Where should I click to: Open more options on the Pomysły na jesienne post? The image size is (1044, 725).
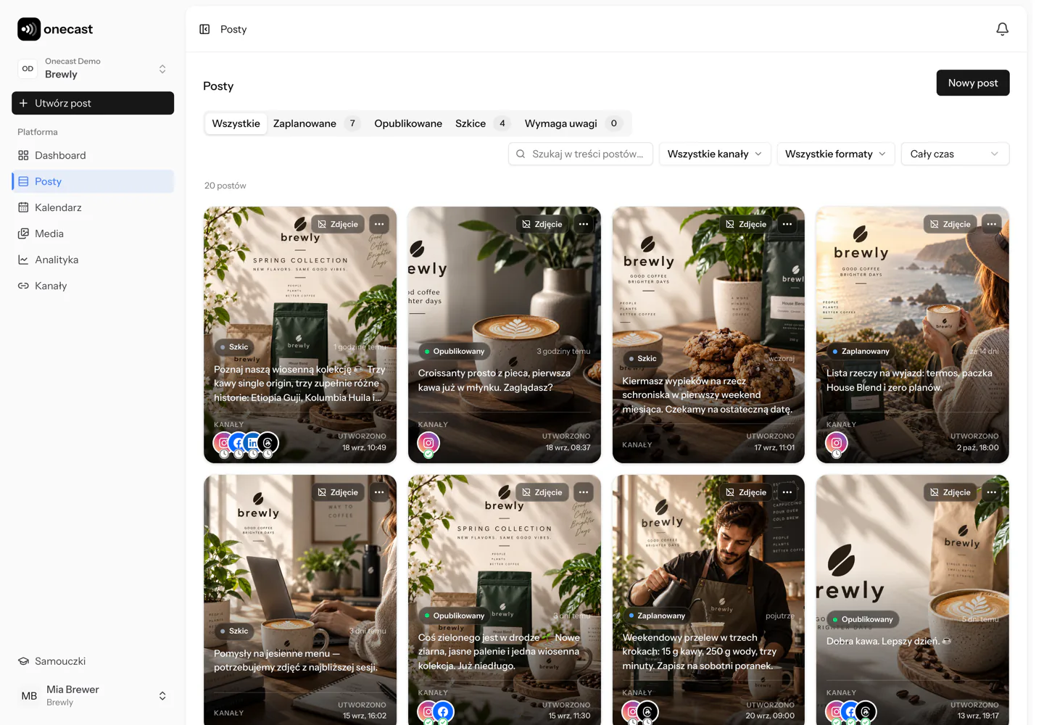379,492
